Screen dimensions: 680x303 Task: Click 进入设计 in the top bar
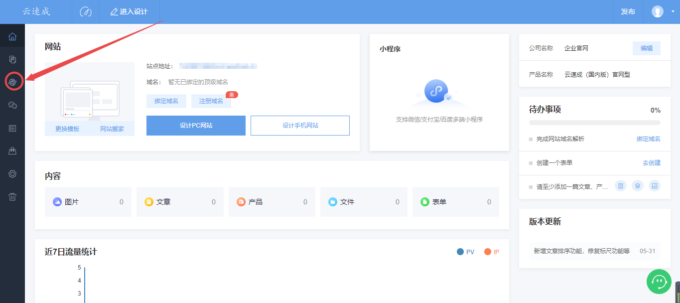(x=129, y=11)
